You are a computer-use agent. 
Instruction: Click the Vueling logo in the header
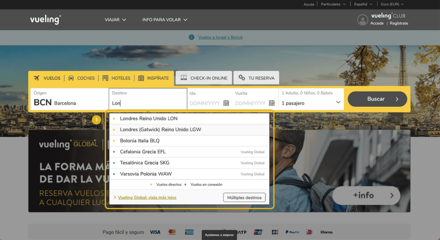click(x=45, y=20)
